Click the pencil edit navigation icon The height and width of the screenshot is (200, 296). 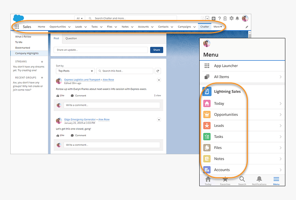click(x=247, y=27)
